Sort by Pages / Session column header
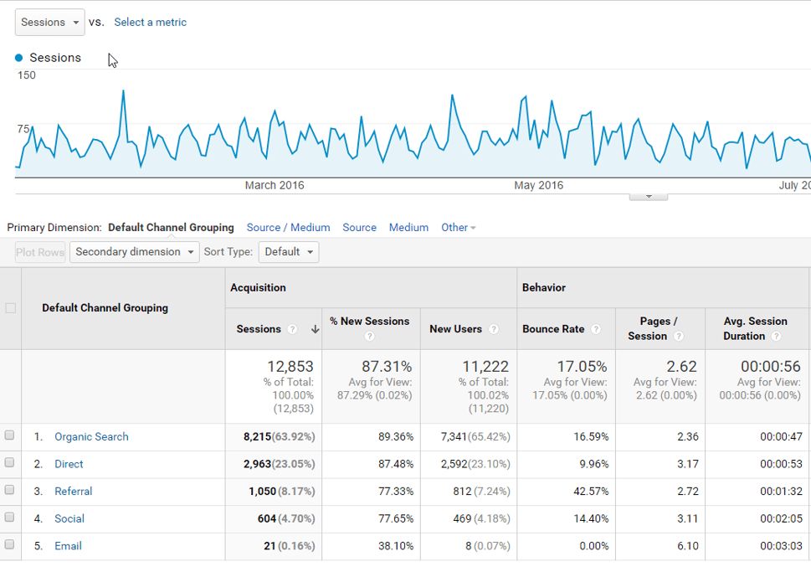The image size is (811, 577). (654, 328)
